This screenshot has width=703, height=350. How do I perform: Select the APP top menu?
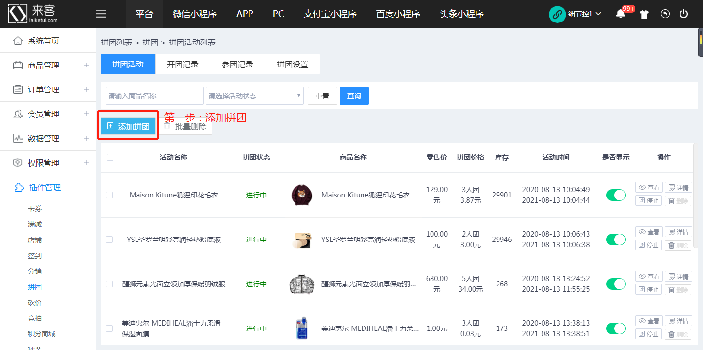click(245, 14)
